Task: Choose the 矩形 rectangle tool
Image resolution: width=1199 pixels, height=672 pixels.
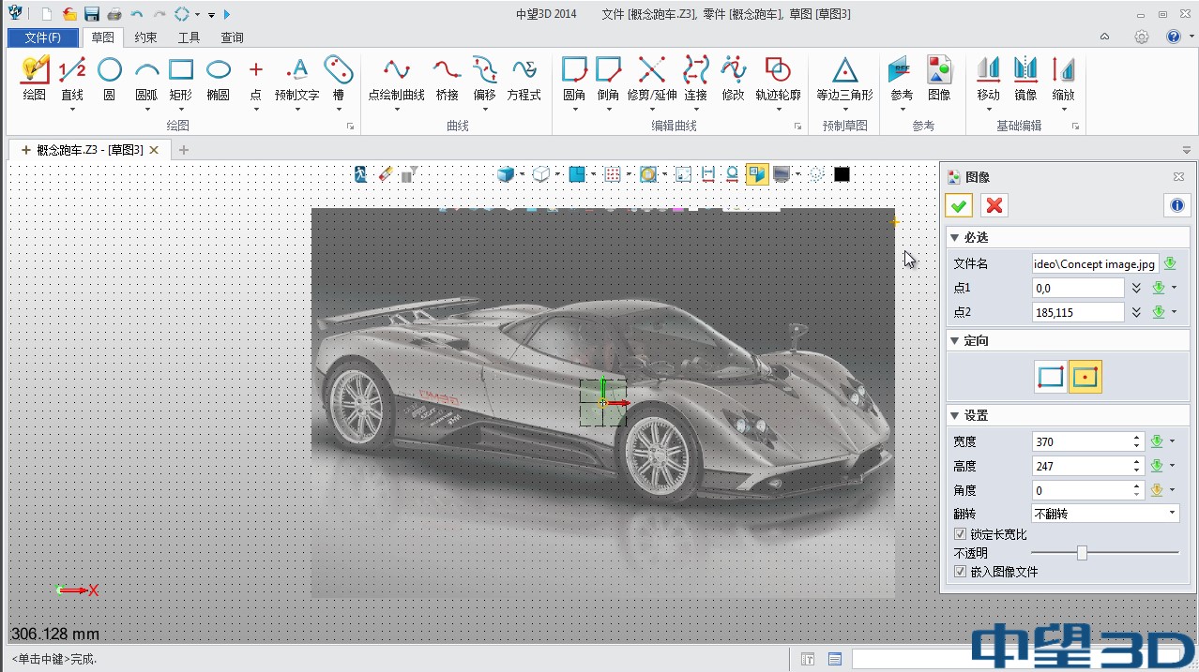Action: pos(181,70)
